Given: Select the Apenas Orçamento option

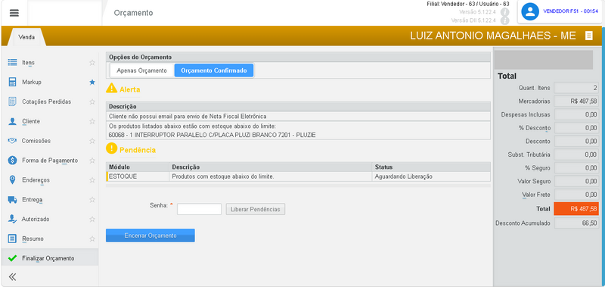Looking at the screenshot, I should click(141, 70).
